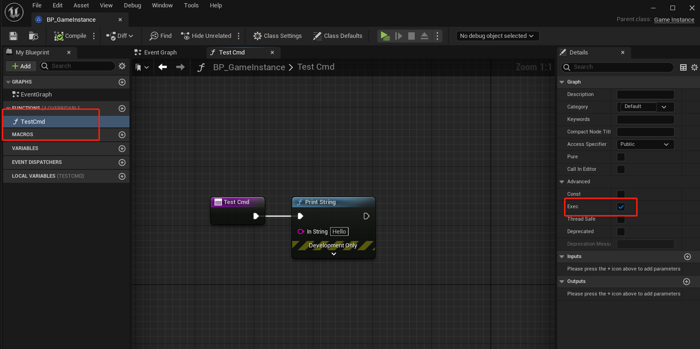The width and height of the screenshot is (700, 349).
Task: Open the Debug menu
Action: 133,6
